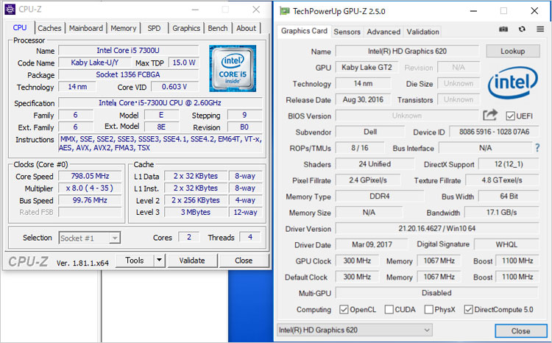Open the Intel(R) HD Graphics 620 GPU selector
Viewport: 552px width, 343px height.
(x=355, y=330)
